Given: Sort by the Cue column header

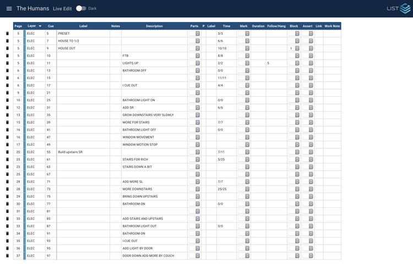Looking at the screenshot, I should tap(51, 26).
